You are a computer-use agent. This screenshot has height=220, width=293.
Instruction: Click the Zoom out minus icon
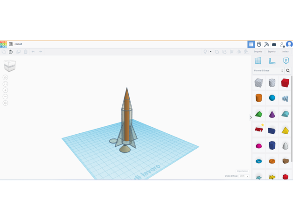coord(5,96)
